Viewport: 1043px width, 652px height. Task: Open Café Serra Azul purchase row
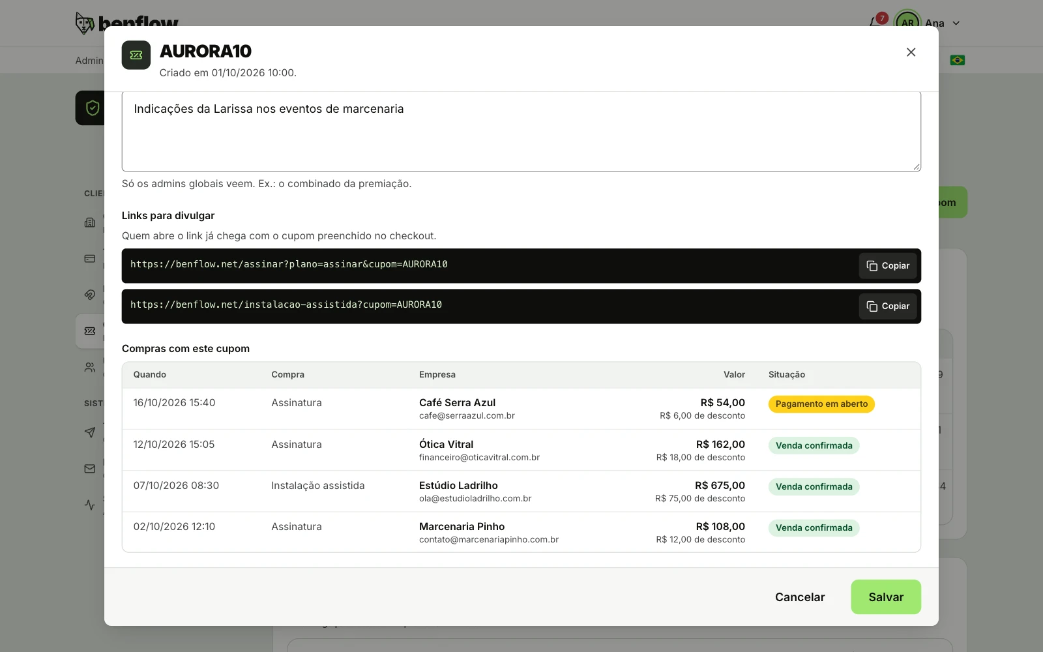click(521, 409)
